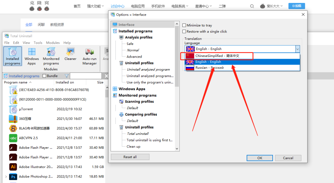Open the user name dropdown in header
The image size is (334, 183).
click(275, 6)
